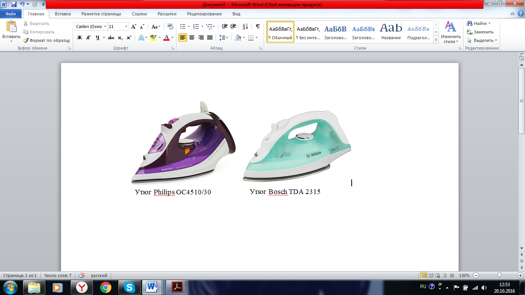The image size is (525, 295).
Task: Toggle superscript formatting
Action: coord(129,37)
